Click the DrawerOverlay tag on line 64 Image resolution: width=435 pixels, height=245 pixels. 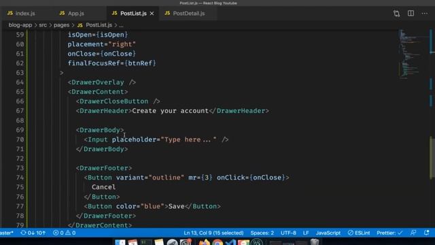coord(102,82)
